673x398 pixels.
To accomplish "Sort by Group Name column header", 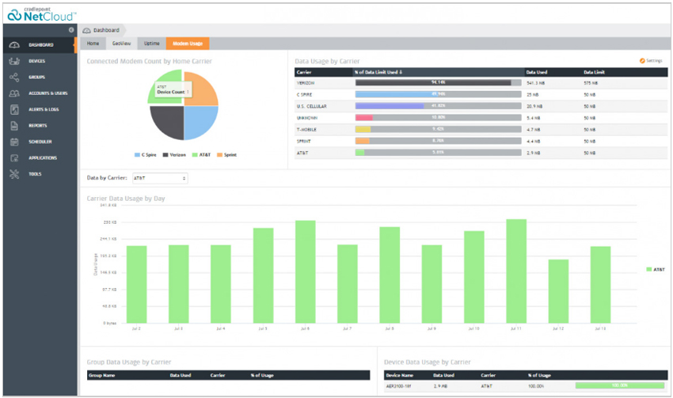I will click(101, 375).
